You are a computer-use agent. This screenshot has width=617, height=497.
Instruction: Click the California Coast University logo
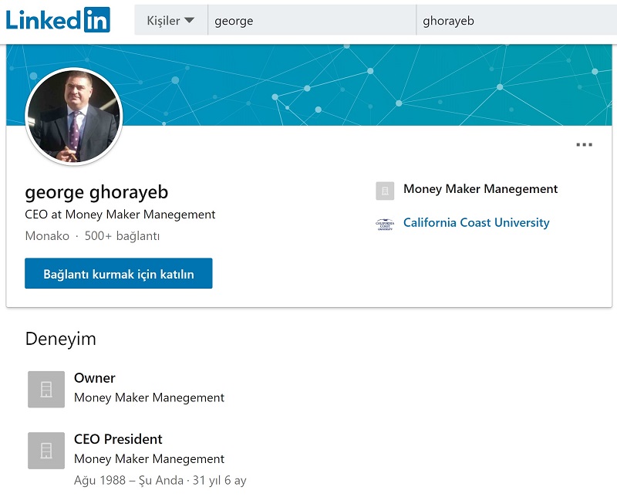[385, 225]
